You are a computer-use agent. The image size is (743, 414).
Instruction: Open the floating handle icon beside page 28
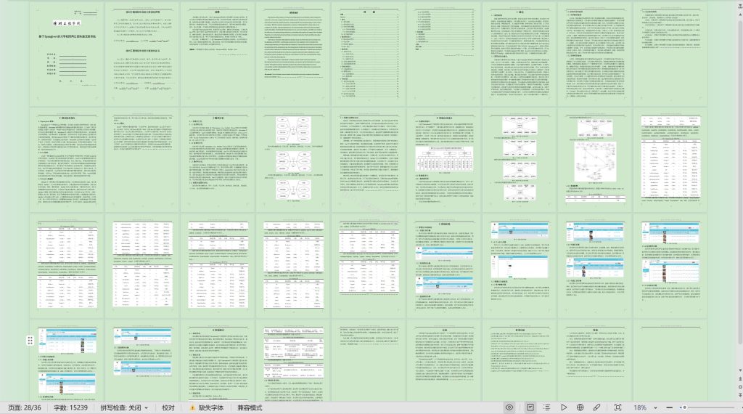[30, 340]
